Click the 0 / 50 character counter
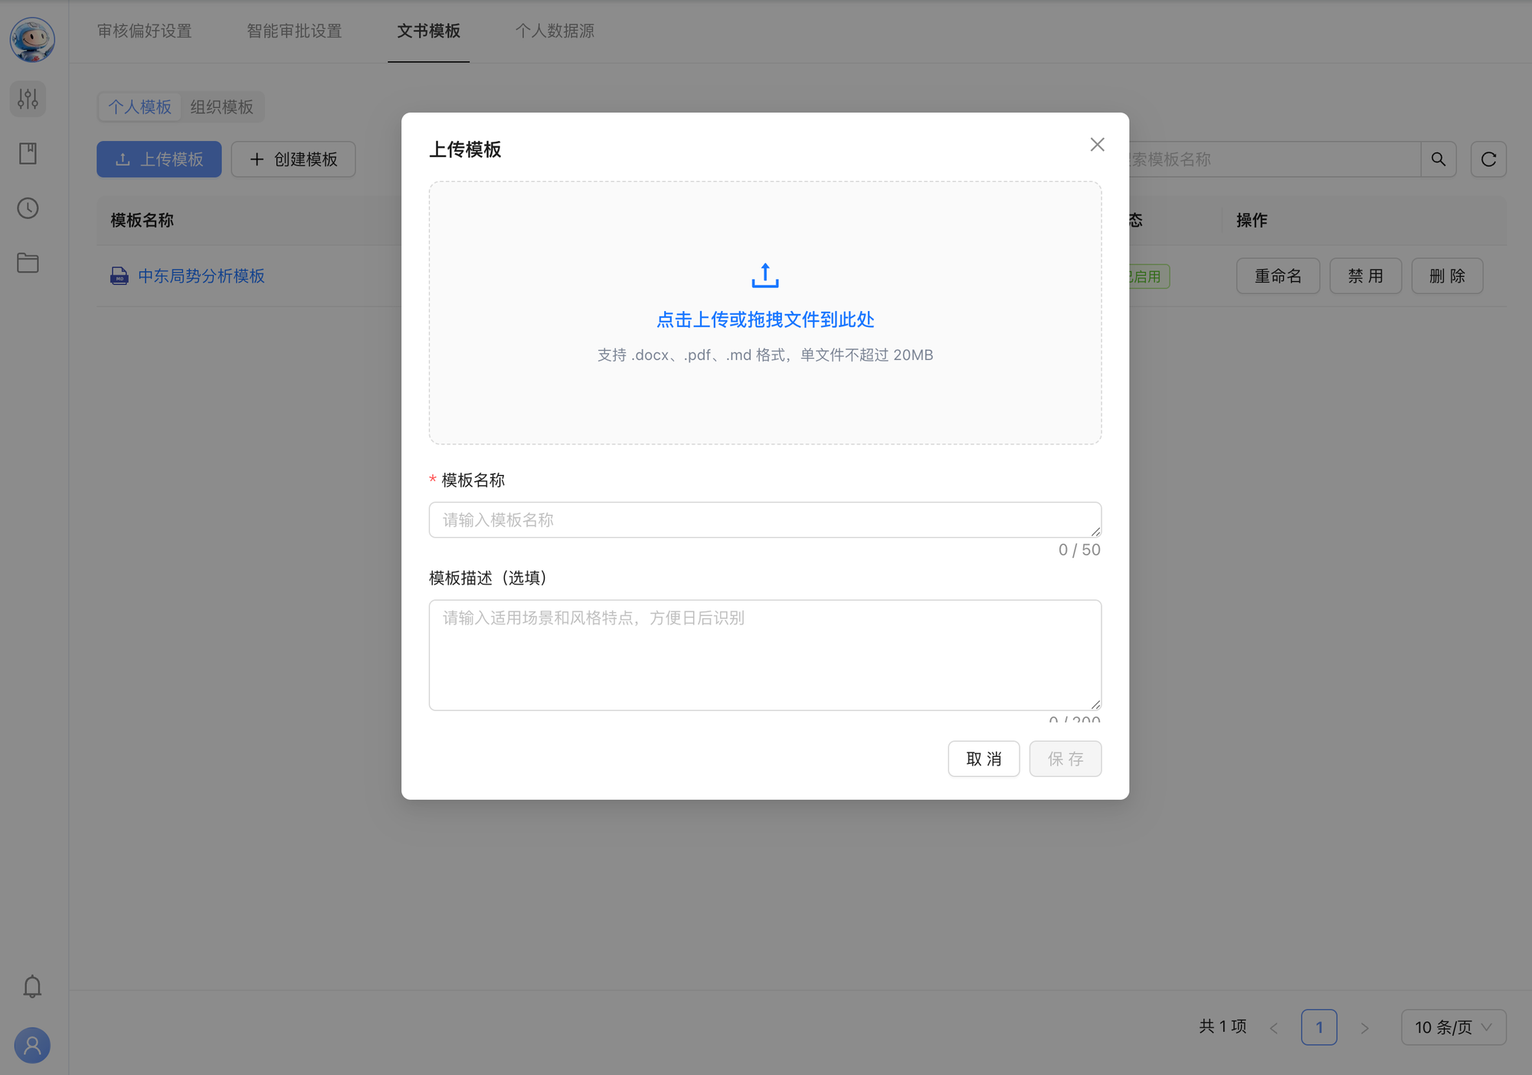 point(1079,549)
